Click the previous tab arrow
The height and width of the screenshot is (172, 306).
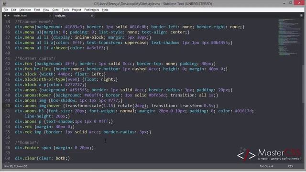coord(5,15)
